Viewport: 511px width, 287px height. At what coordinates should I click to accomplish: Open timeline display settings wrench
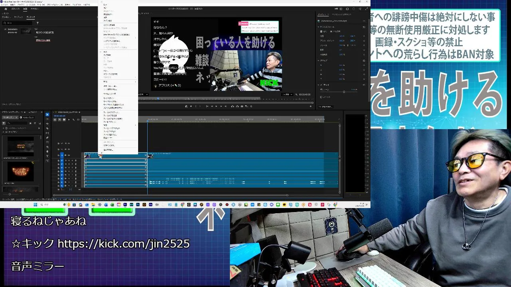tap(73, 120)
